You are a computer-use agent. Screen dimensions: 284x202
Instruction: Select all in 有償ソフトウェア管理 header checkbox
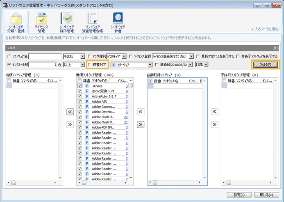[9, 80]
